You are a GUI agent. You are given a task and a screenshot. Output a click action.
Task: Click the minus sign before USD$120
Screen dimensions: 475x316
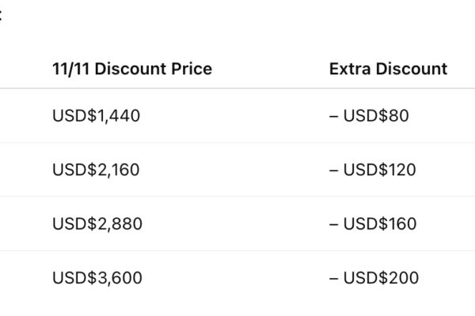coord(333,170)
